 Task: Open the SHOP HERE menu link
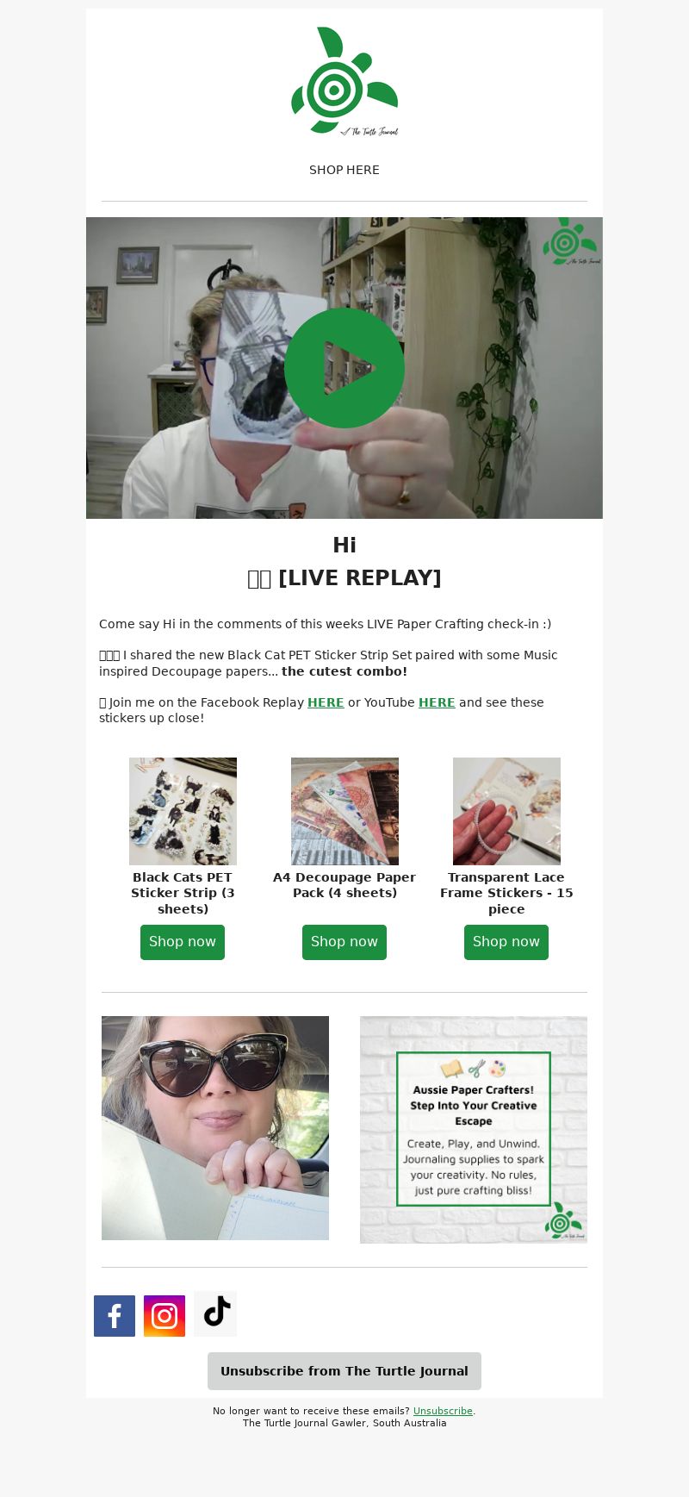(x=344, y=170)
